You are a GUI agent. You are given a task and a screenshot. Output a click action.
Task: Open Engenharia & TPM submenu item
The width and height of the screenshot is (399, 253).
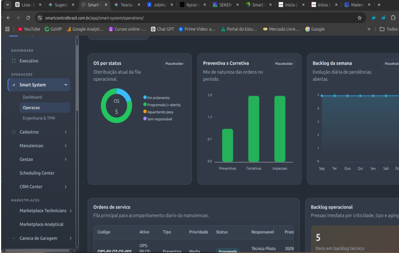tap(39, 118)
